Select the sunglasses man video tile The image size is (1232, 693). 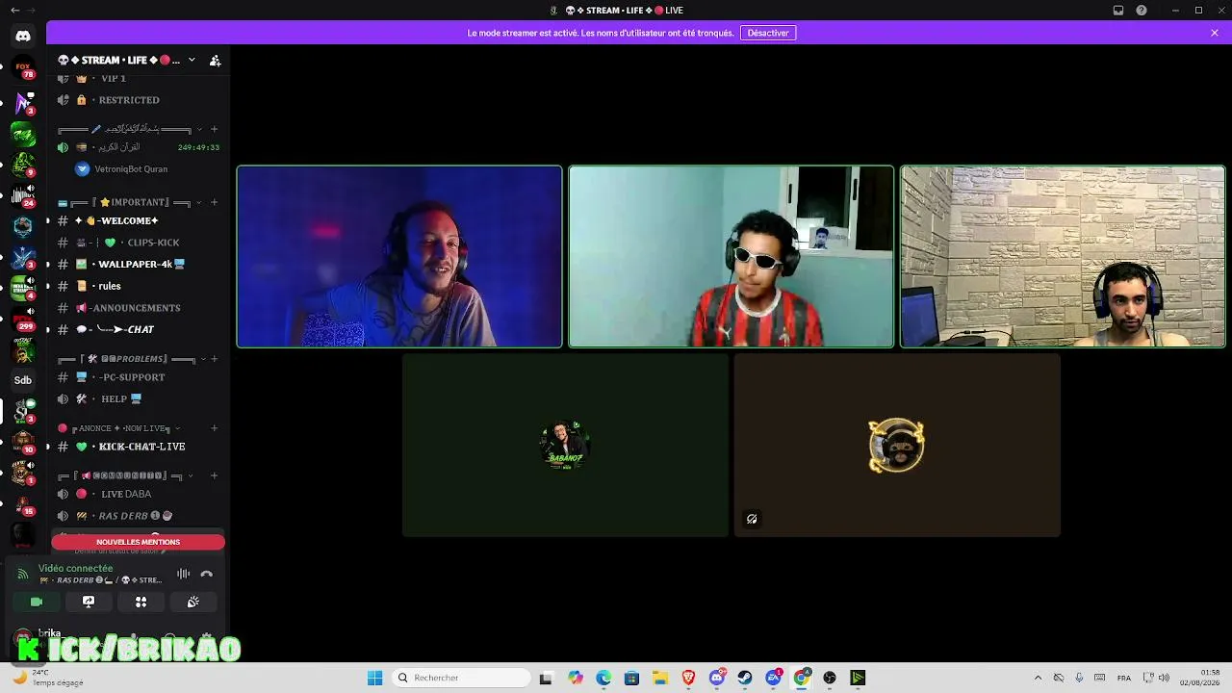point(731,256)
